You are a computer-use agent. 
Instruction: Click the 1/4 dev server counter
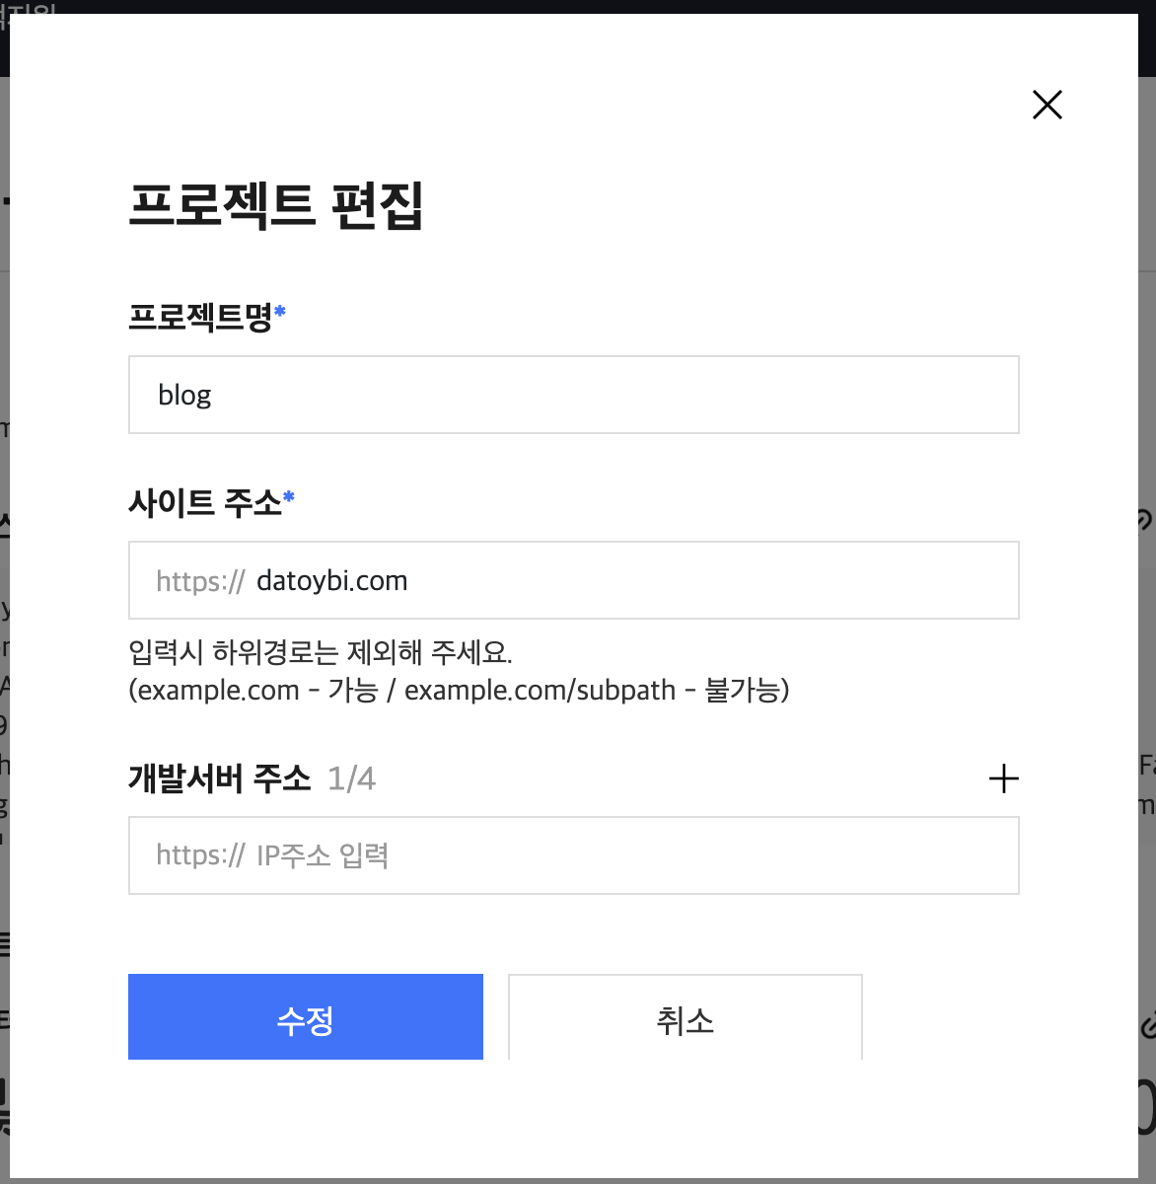(x=351, y=779)
